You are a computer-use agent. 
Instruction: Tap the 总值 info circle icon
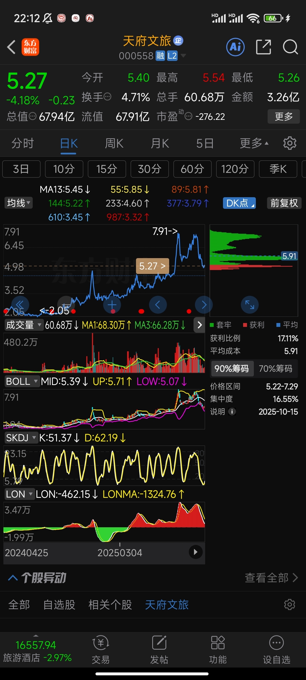pyautogui.click(x=33, y=116)
